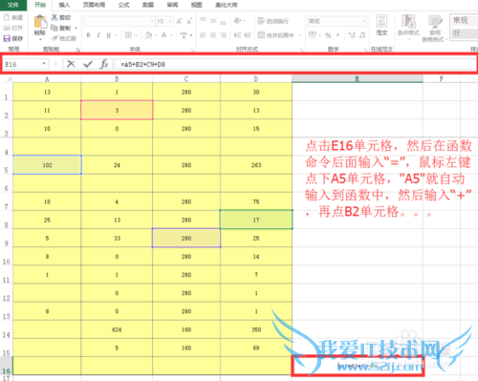Switch to the Formulas (公式) tab
Image resolution: width=478 pixels, height=381 pixels.
(124, 5)
